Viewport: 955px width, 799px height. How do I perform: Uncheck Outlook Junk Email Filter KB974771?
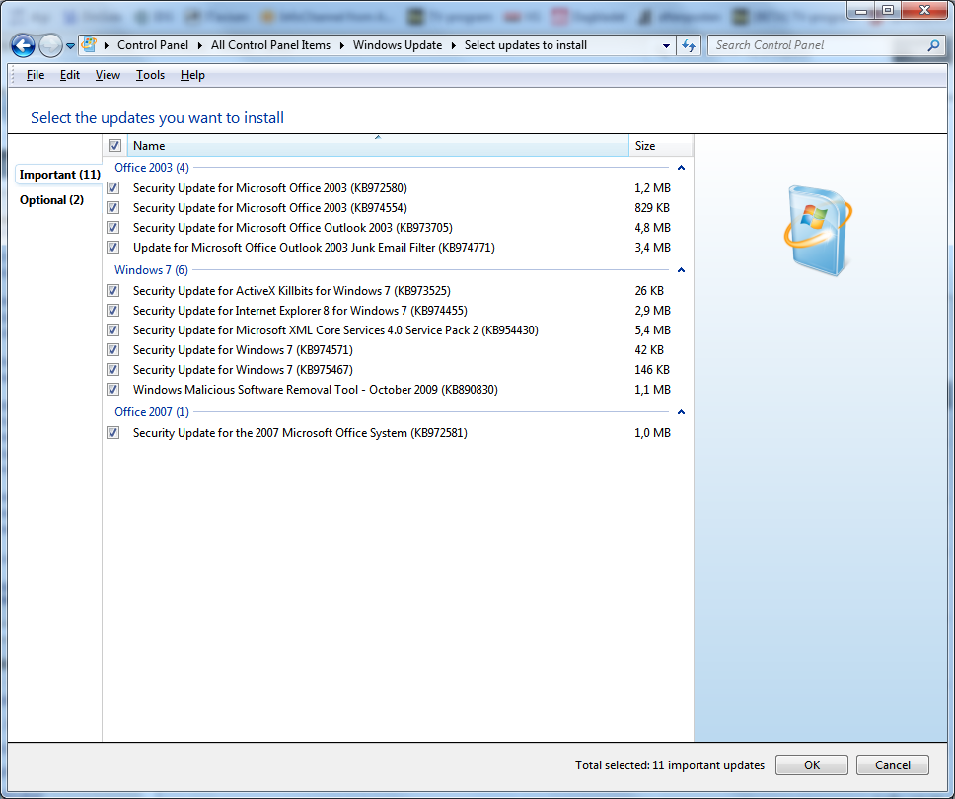[x=113, y=248]
